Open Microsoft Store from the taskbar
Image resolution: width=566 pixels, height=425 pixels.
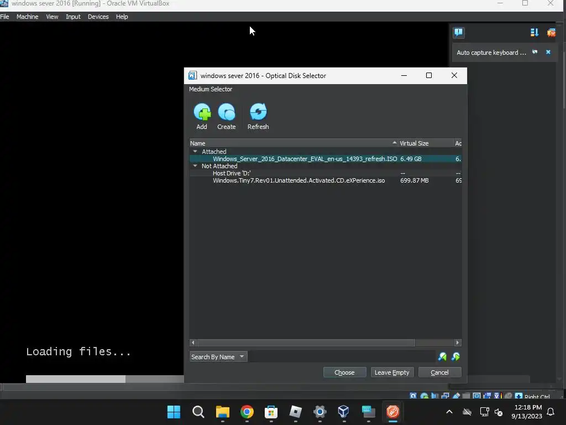tap(271, 412)
